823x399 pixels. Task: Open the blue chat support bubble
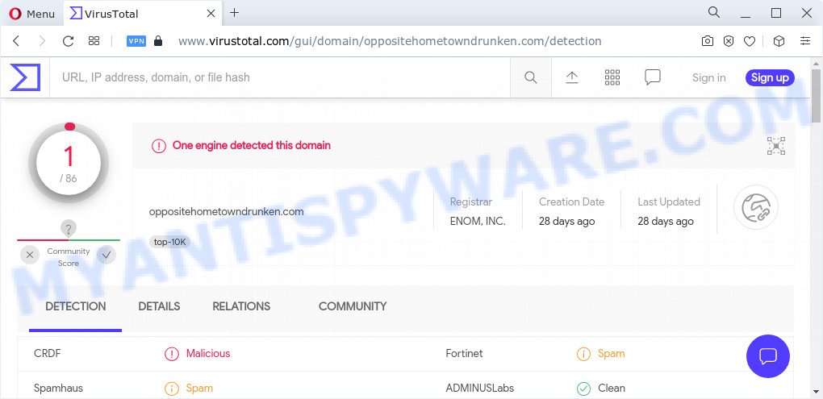768,356
